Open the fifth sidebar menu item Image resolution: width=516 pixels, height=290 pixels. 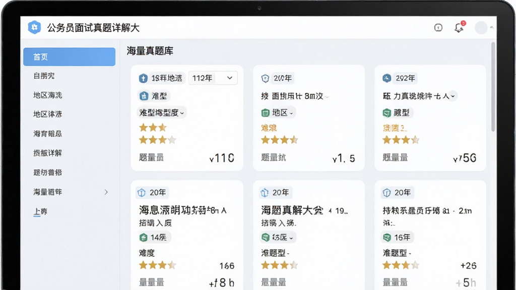click(48, 134)
